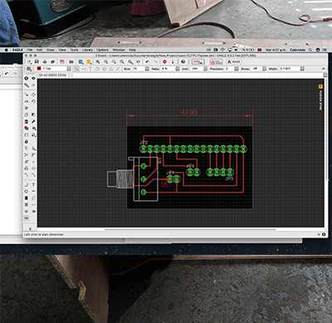Select the Dimension tool at toolbar bottom
The height and width of the screenshot is (323, 332).
pyautogui.click(x=27, y=218)
